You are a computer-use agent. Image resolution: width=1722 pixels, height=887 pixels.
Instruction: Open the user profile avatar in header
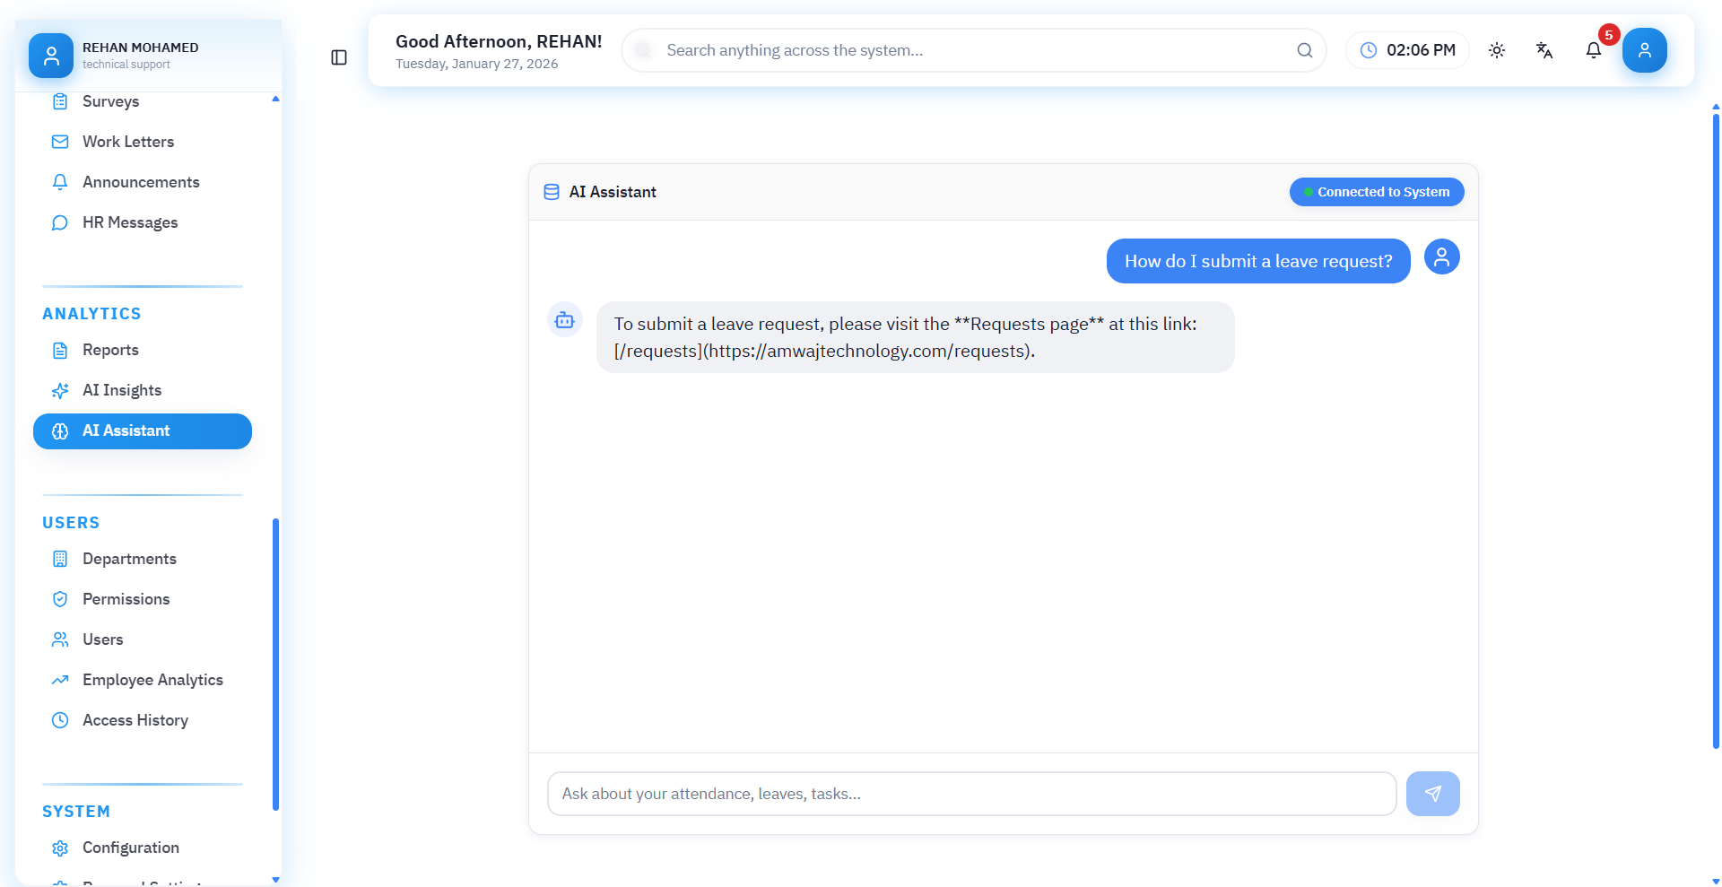[x=1644, y=51]
